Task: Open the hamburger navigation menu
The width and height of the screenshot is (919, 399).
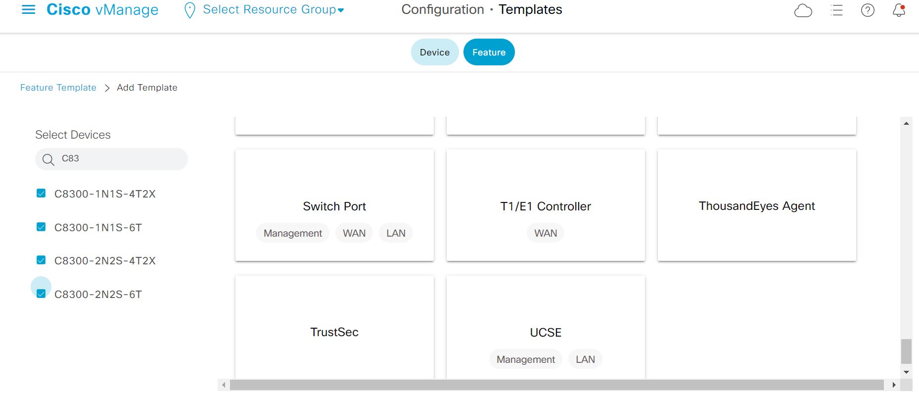Action: coord(29,10)
